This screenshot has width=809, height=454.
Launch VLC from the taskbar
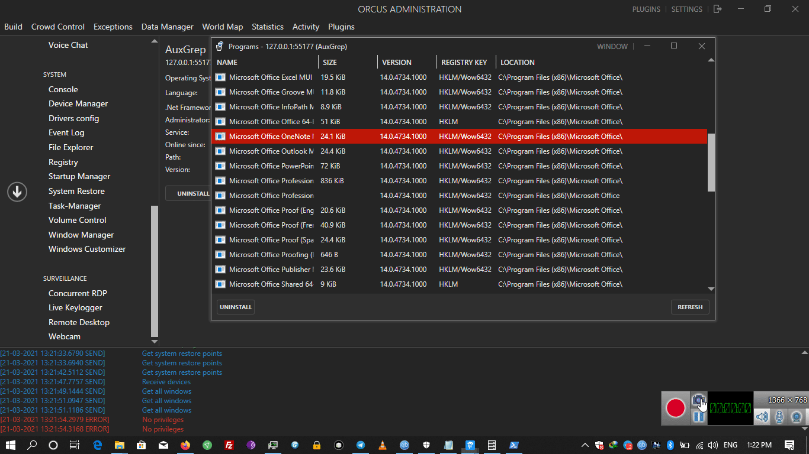click(383, 445)
